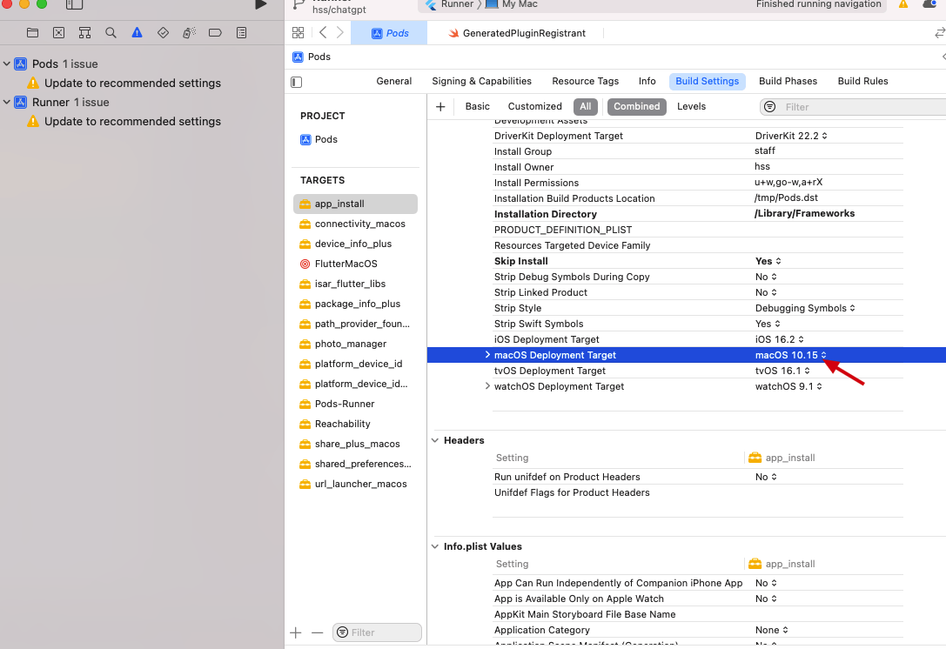
Task: Open the macOS 10.15 deployment target dropdown
Action: (791, 355)
